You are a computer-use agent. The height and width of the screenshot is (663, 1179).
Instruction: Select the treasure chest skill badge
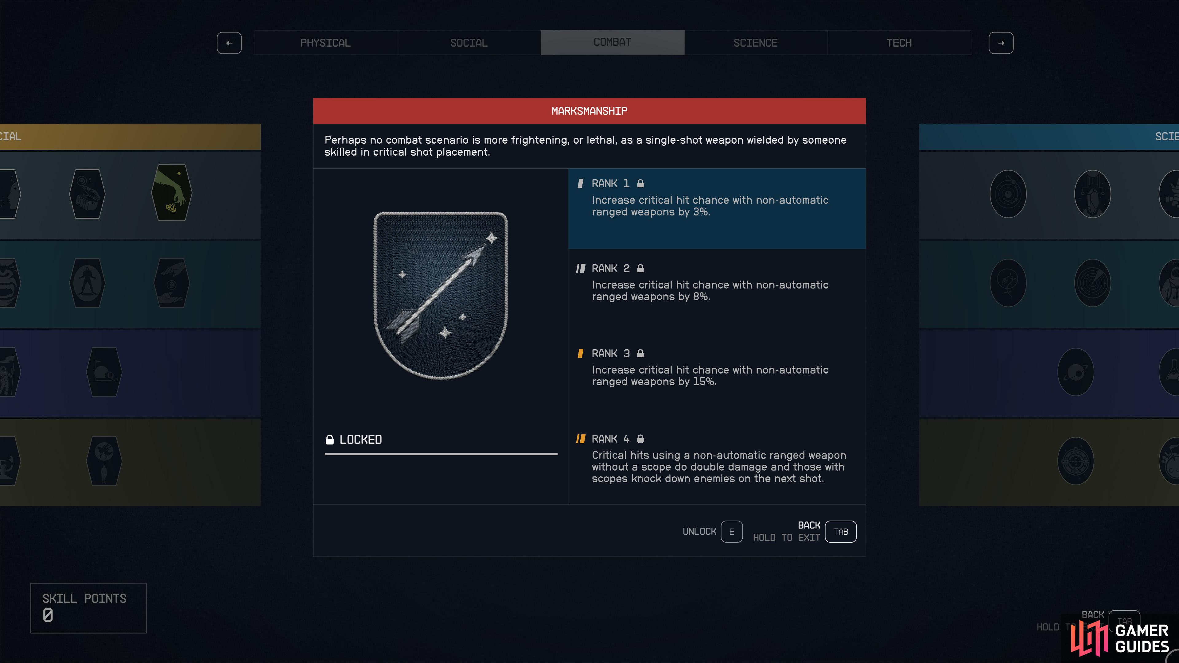pos(87,194)
